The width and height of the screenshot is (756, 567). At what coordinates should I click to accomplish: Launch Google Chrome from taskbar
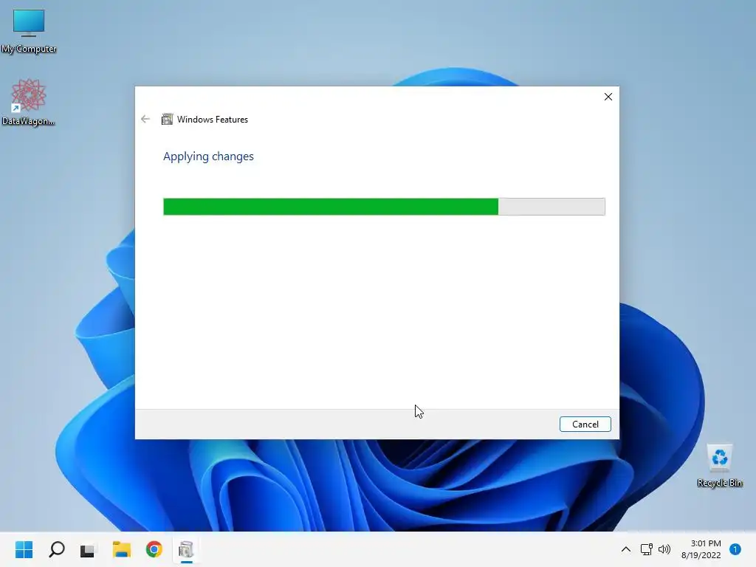point(154,549)
